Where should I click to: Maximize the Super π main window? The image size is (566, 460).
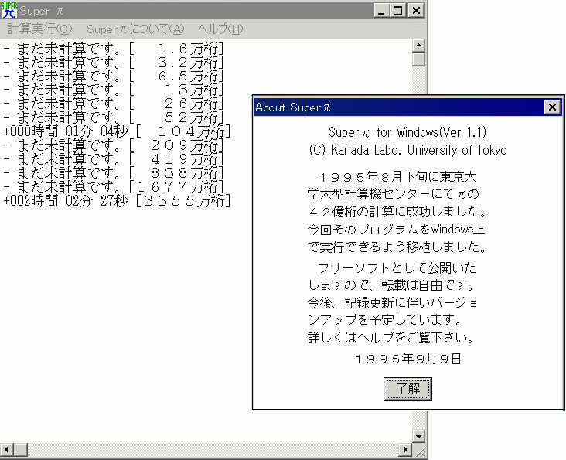pos(397,10)
